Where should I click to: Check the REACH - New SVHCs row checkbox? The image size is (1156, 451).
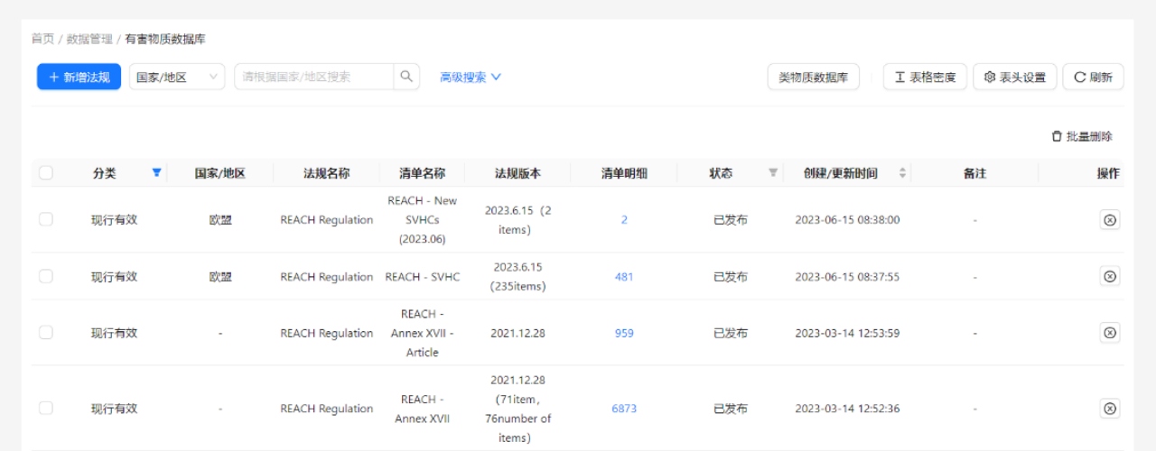point(46,220)
